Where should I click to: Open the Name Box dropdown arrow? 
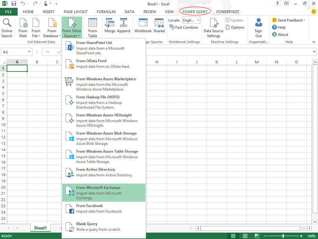(x=29, y=52)
